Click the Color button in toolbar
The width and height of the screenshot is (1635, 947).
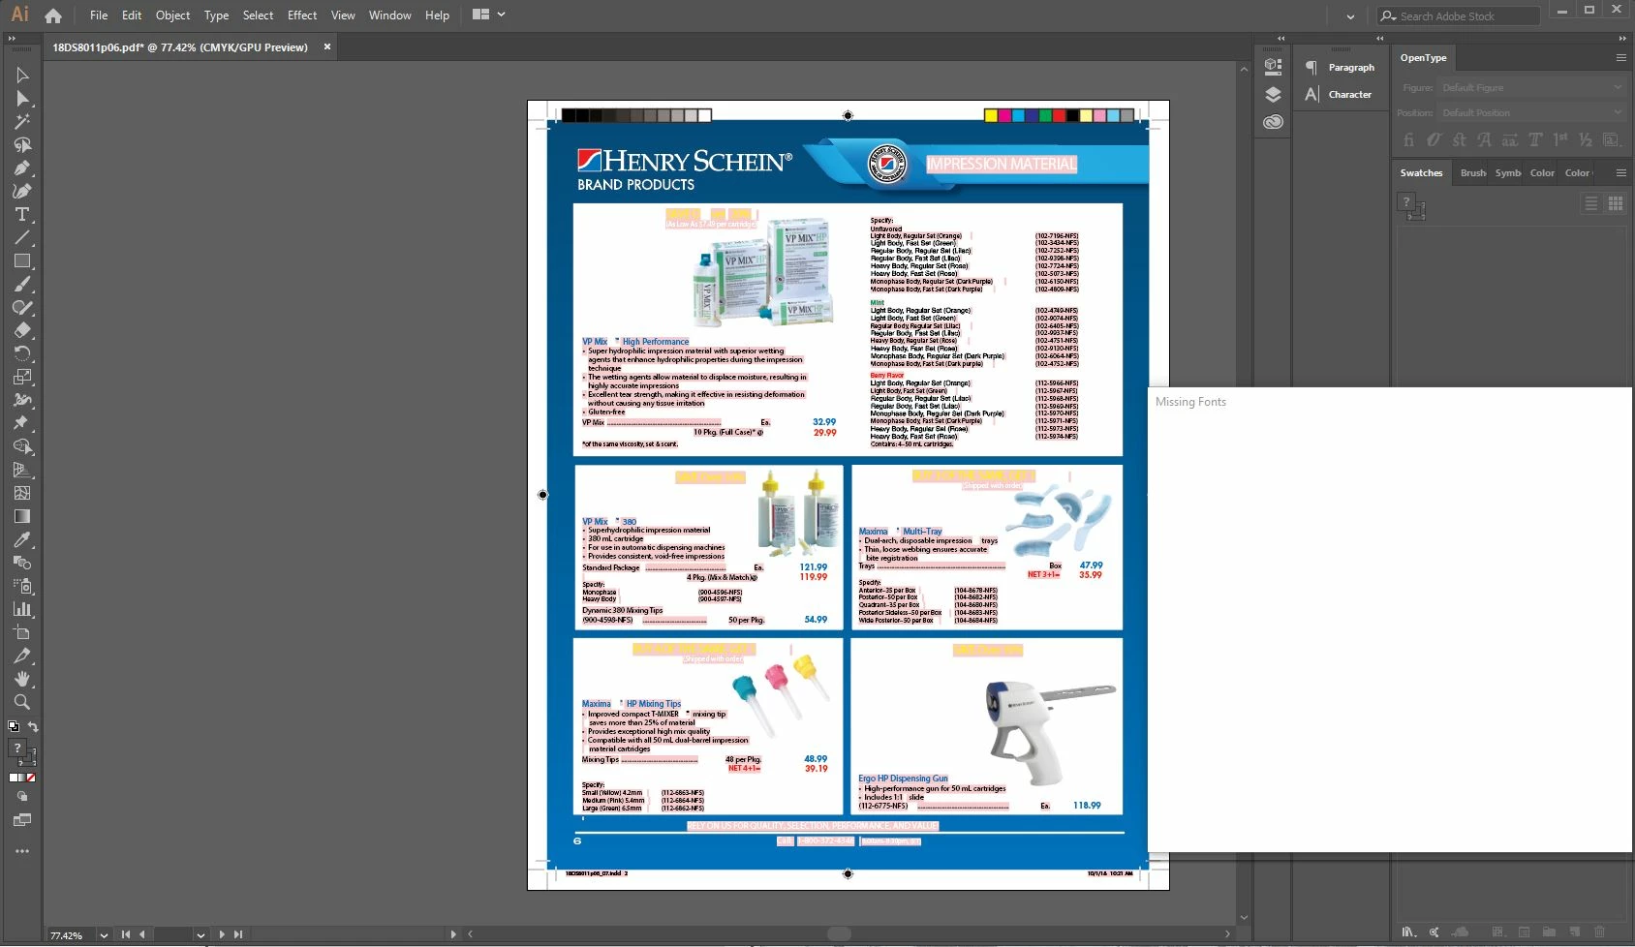pyautogui.click(x=15, y=778)
